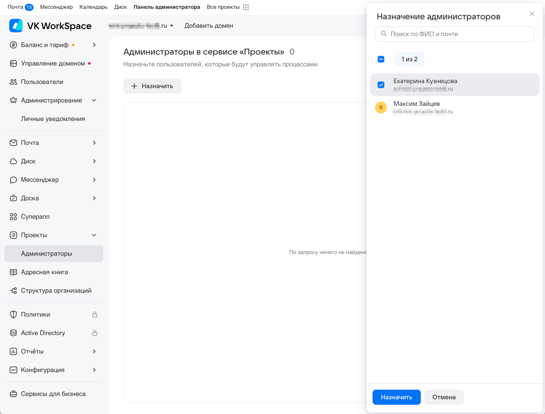Open the domain selector dropdown
This screenshot has height=414, width=545.
coord(172,26)
